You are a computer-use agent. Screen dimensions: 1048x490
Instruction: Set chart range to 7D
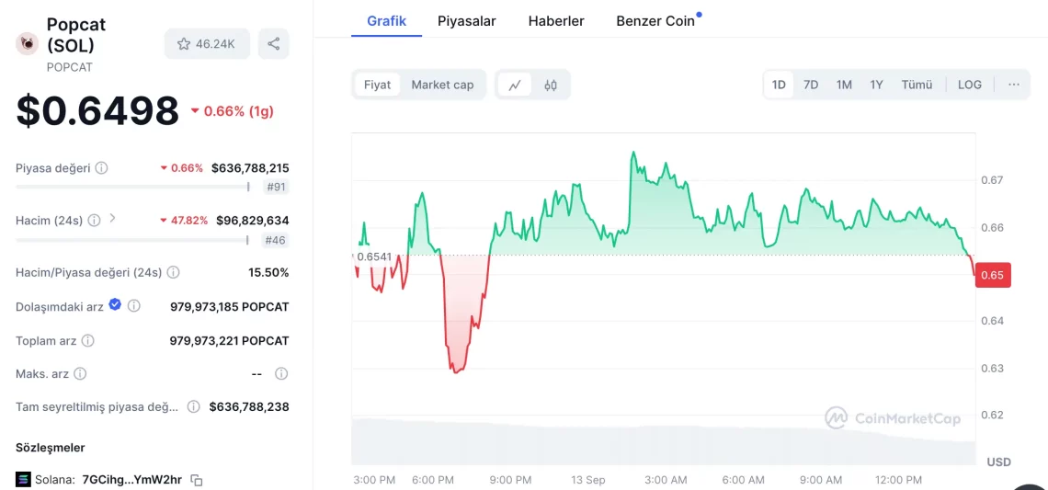[x=811, y=85]
